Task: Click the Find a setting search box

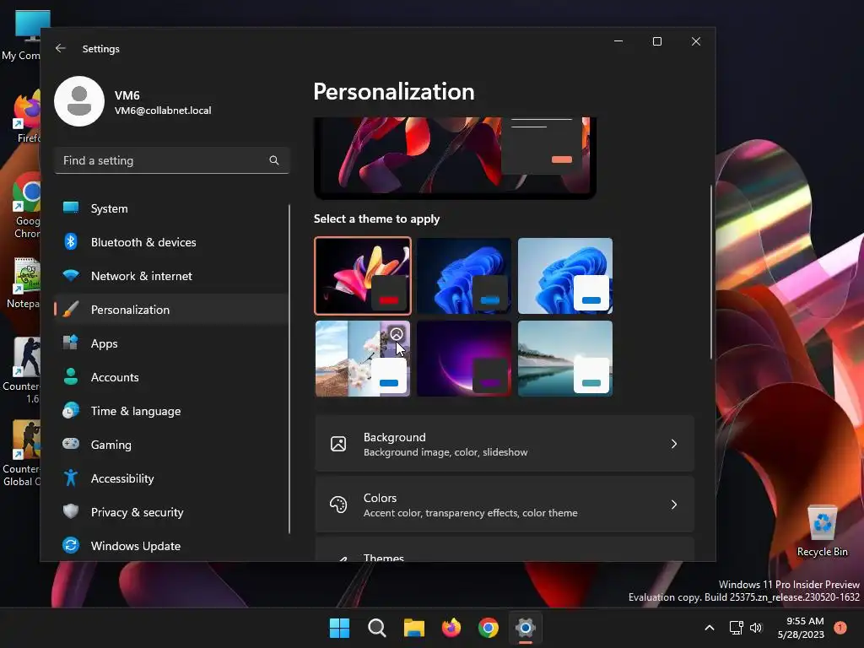Action: point(172,160)
